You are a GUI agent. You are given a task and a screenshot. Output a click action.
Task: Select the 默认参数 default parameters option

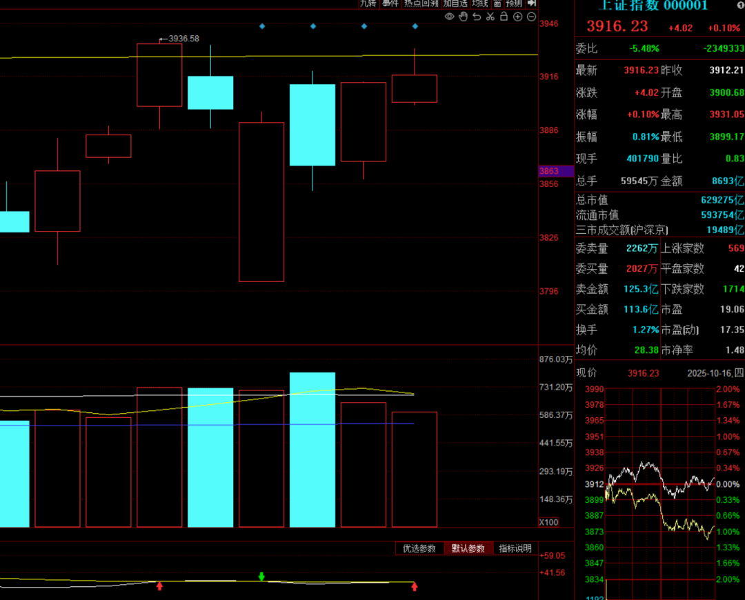tap(468, 549)
